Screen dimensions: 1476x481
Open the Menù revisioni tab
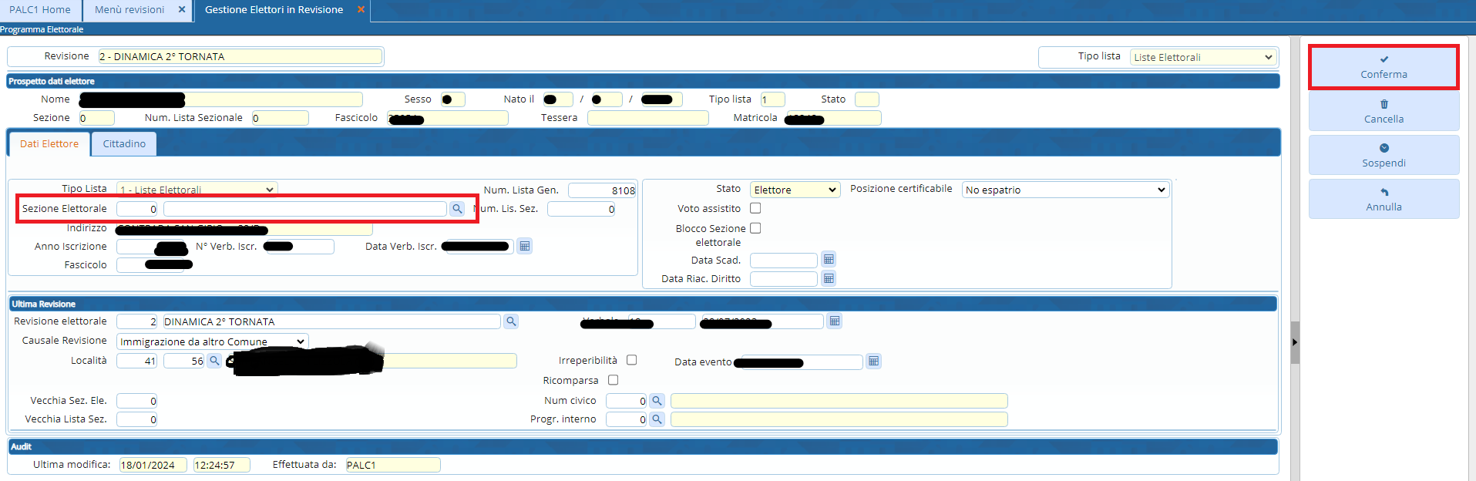click(x=129, y=10)
